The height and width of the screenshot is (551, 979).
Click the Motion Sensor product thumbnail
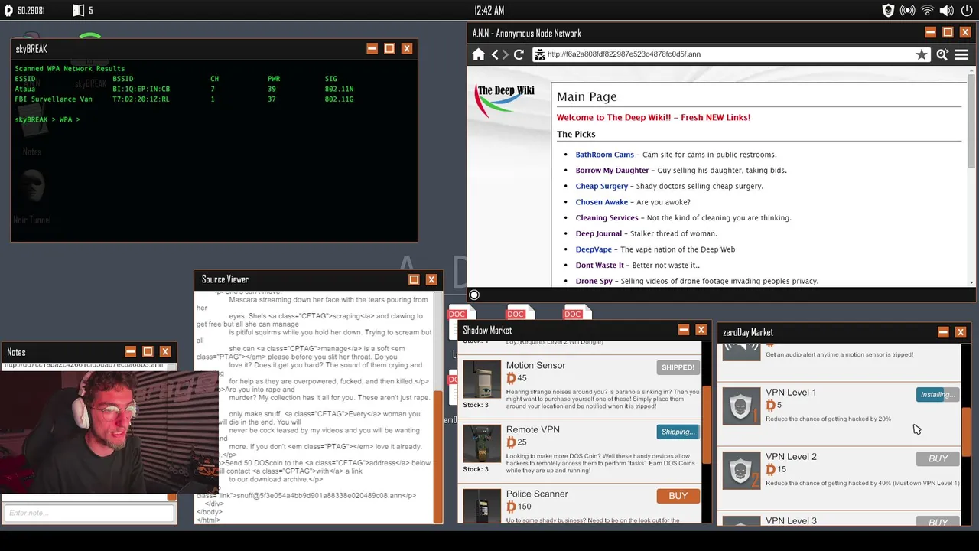click(482, 379)
